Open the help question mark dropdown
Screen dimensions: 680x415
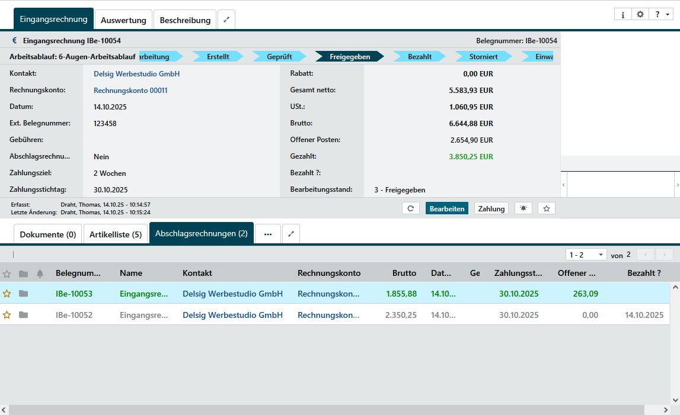click(x=660, y=15)
